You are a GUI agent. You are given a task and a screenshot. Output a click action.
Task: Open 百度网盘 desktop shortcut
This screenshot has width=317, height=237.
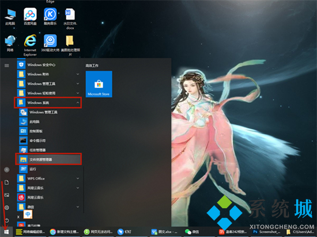pyautogui.click(x=30, y=17)
